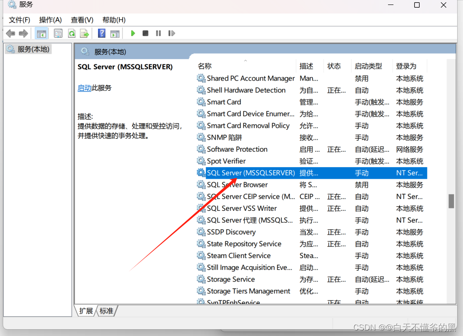Select the Smart Card service row
The width and height of the screenshot is (463, 336).
(312, 102)
